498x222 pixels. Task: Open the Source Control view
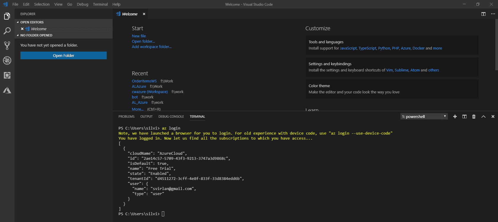7,45
